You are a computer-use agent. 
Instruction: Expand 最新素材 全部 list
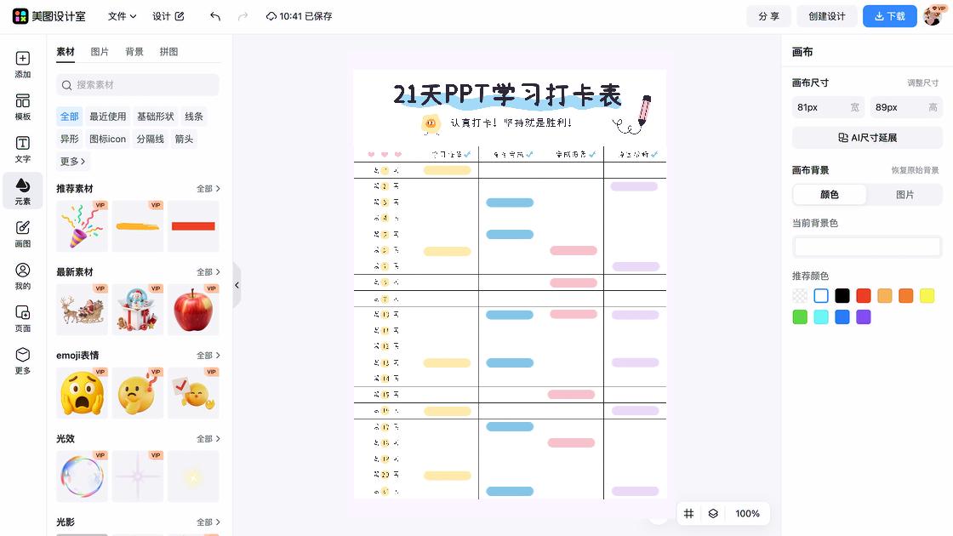point(208,272)
